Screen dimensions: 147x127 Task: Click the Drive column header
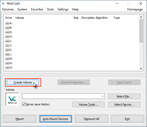[x=9, y=18]
